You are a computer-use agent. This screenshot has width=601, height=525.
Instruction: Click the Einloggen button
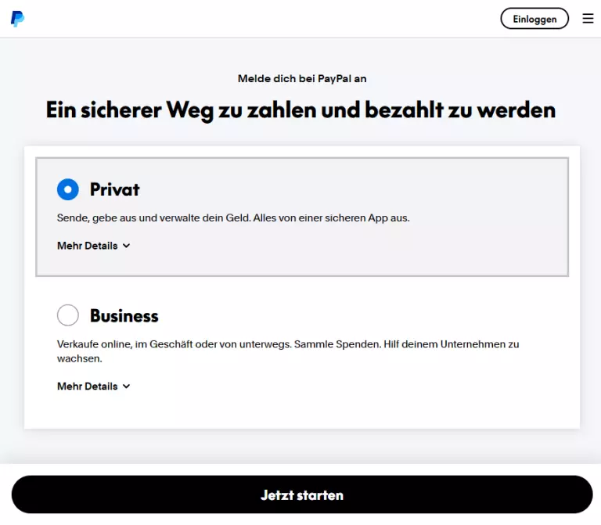coord(534,19)
